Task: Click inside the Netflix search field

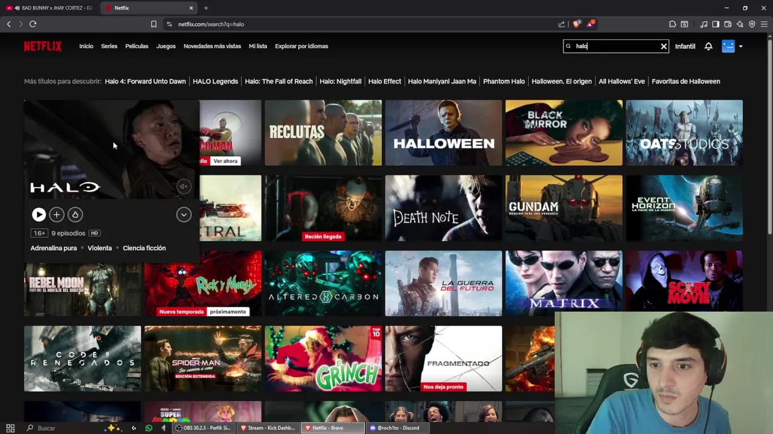Action: [615, 46]
